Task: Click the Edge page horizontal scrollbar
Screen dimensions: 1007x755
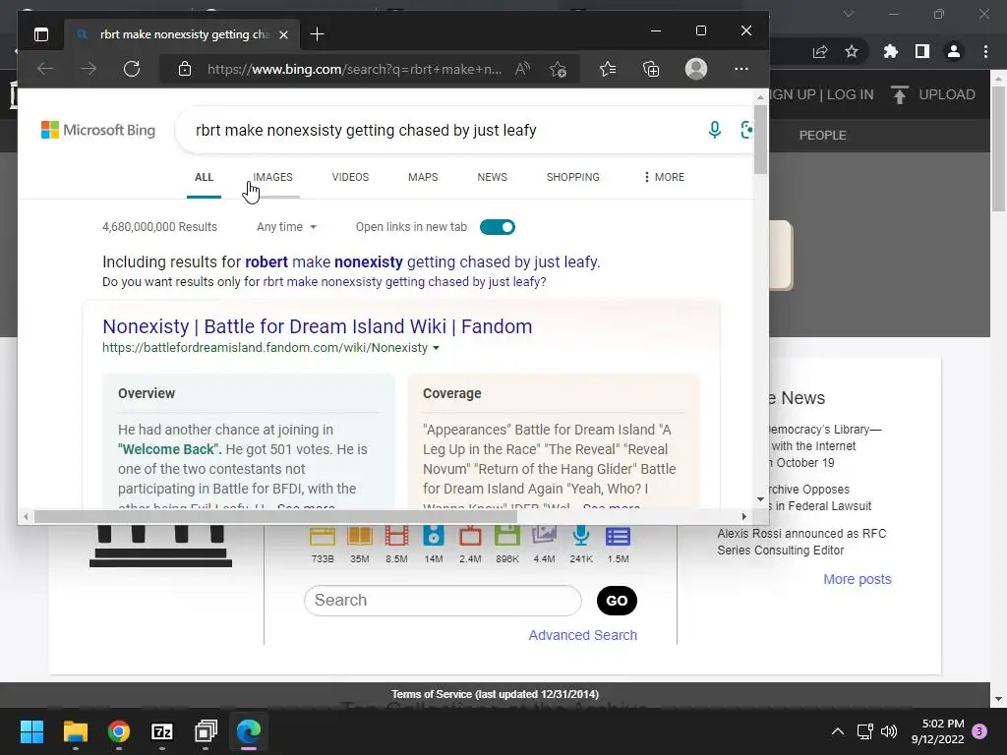Action: click(x=275, y=516)
